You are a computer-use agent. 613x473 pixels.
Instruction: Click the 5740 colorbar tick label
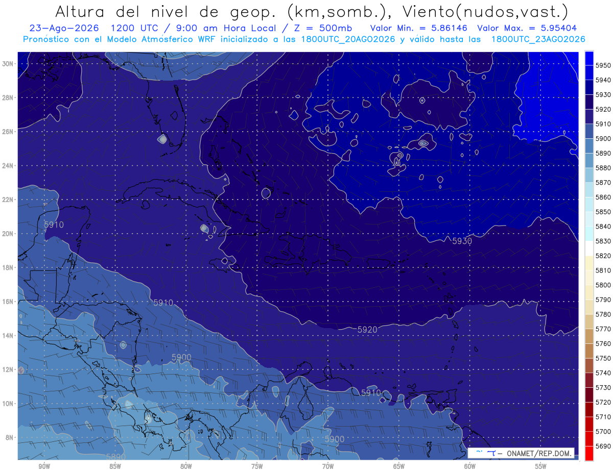pyautogui.click(x=603, y=373)
